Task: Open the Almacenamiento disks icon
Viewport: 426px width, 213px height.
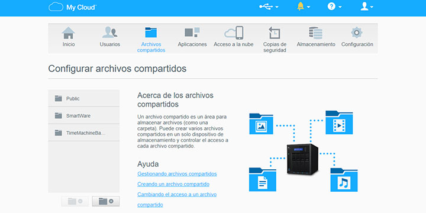Action: pos(316,33)
